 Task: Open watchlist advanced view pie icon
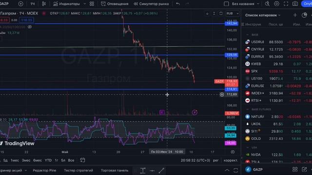304,15
